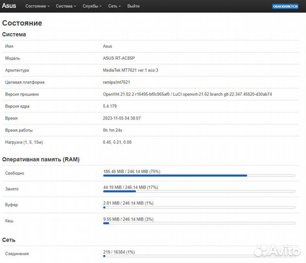Click the hostname value Asus in table
The image size is (306, 263).
click(108, 46)
